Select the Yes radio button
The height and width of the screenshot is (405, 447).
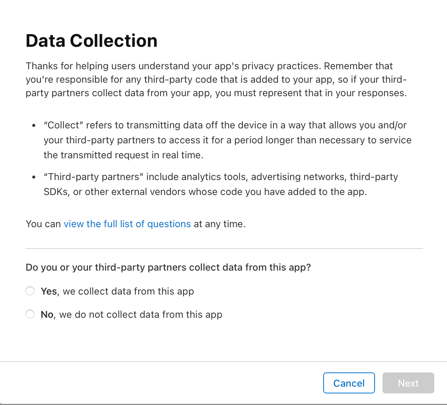[x=30, y=291]
